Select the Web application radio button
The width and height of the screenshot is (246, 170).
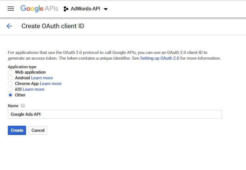click(10, 72)
